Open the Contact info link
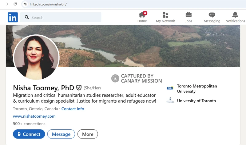Image resolution: width=246 pixels, height=145 pixels. [x=73, y=109]
